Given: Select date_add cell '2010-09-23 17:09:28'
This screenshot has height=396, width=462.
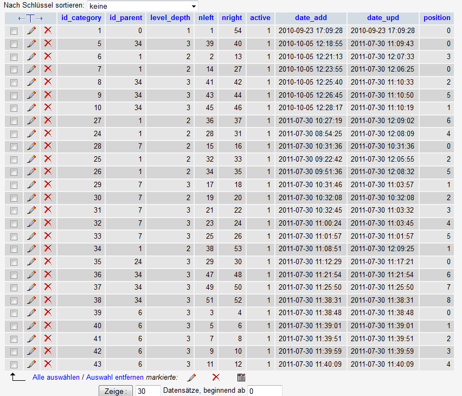Looking at the screenshot, I should 311,31.
